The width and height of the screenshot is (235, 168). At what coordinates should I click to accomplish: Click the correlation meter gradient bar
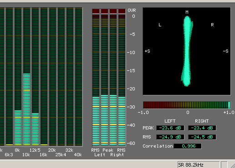coord(187,105)
